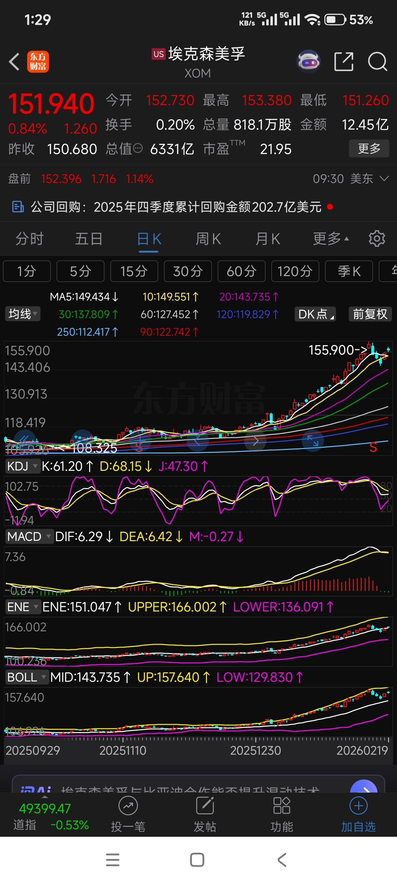Tap the chart move-right arrow overlay
The image size is (397, 883).
click(255, 440)
